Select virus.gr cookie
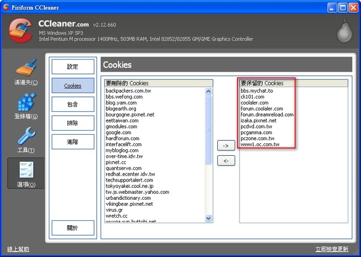 coord(114,210)
